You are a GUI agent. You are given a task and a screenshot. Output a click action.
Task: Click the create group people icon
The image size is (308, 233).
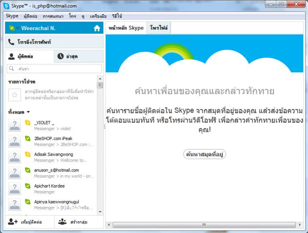point(62,222)
